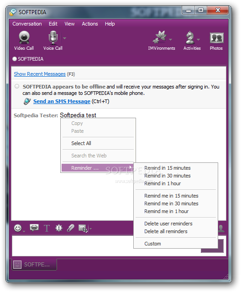Click the Softpedia Tester sender name
Viewport: 241px width, 292px height.
(x=36, y=115)
